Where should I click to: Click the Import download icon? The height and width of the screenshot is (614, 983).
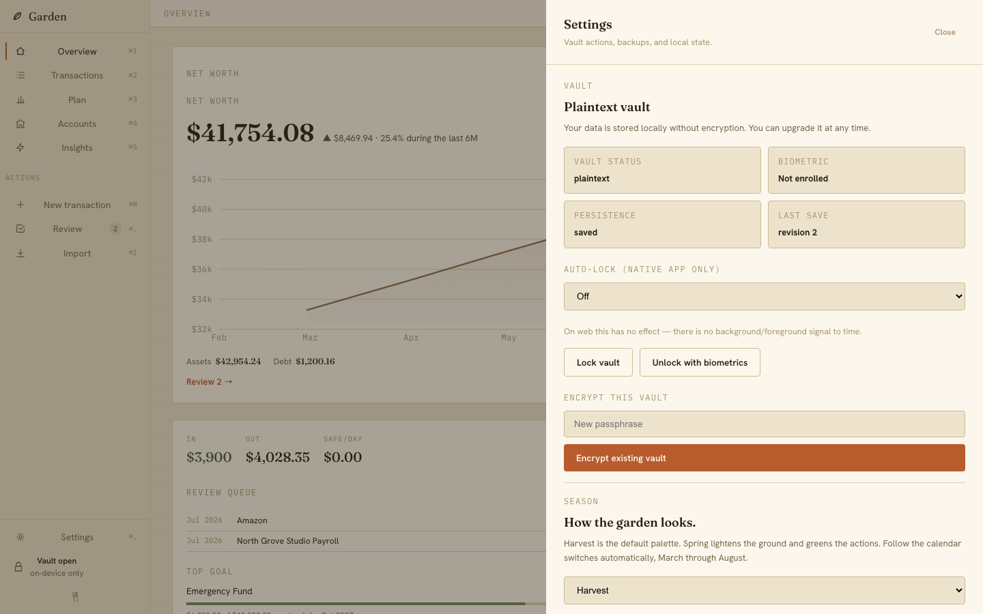20,253
